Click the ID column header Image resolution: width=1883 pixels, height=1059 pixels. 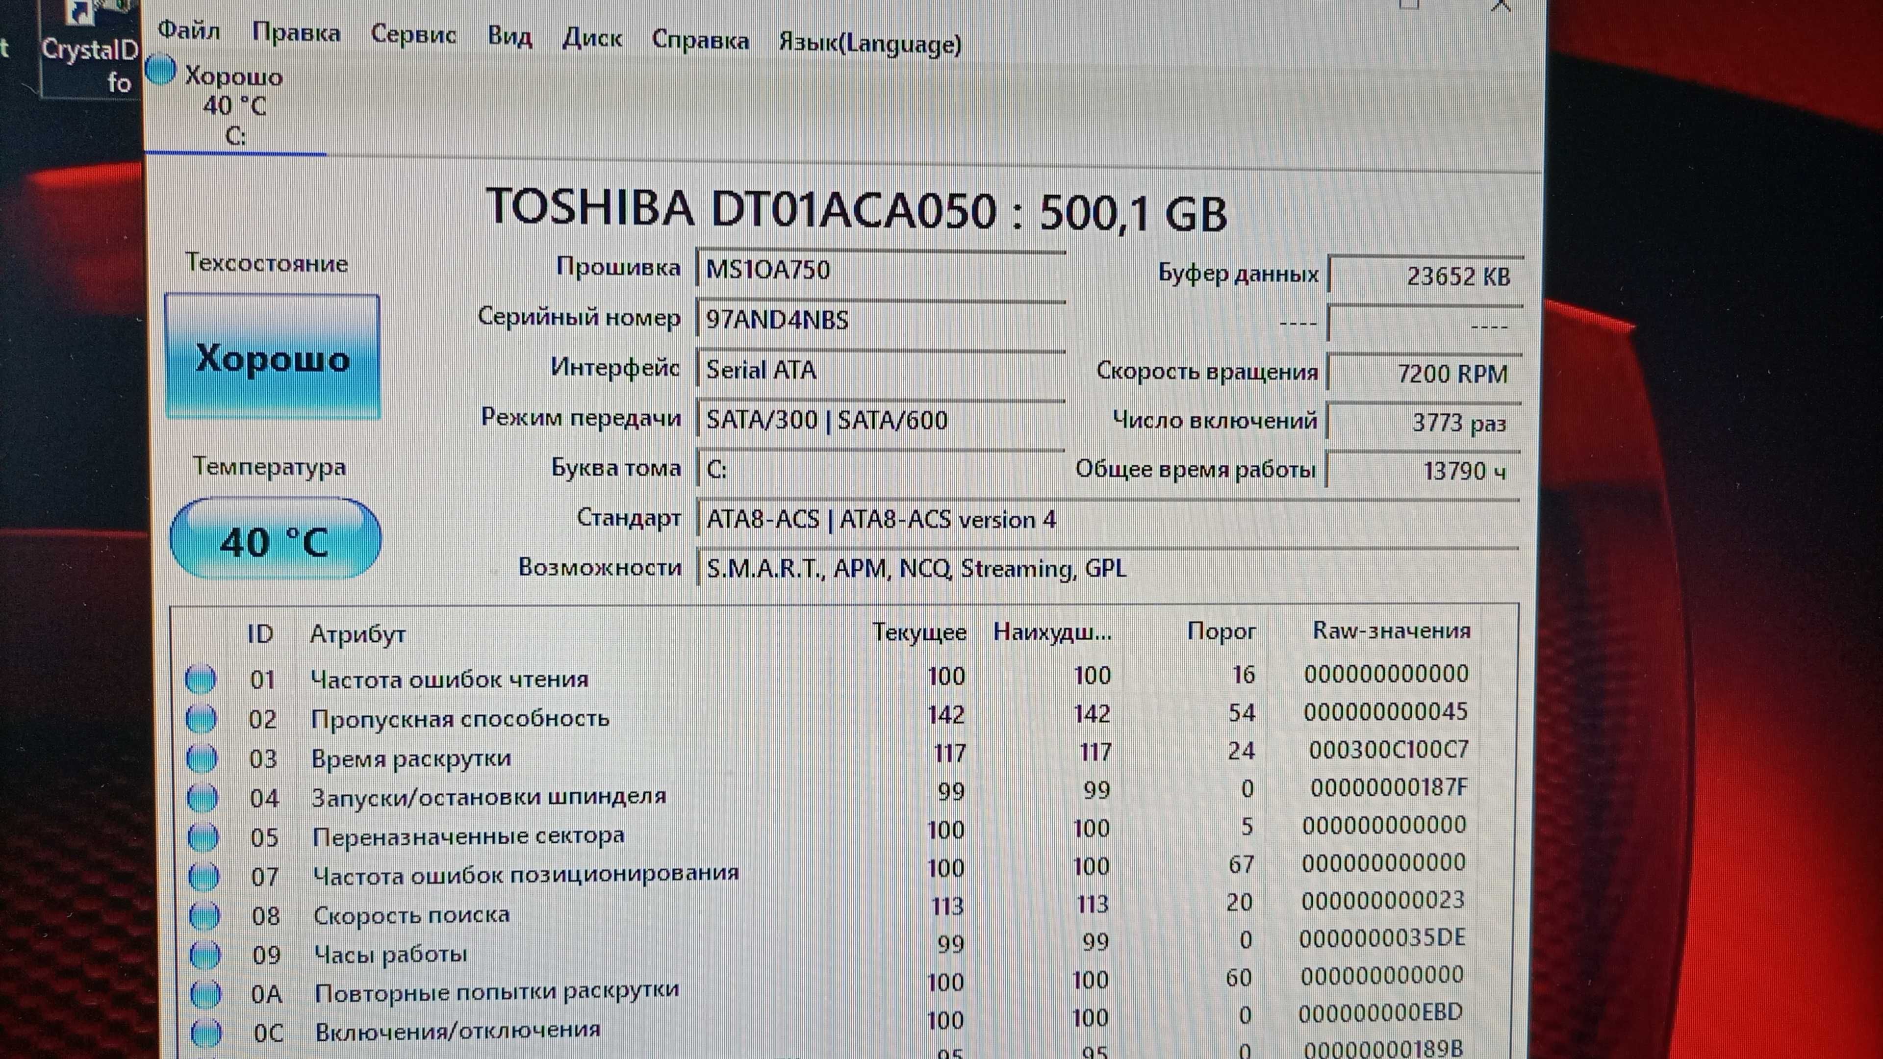click(x=260, y=633)
